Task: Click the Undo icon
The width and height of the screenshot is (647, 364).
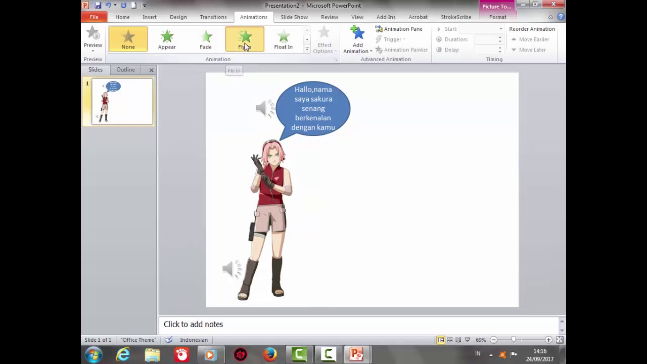Action: [108, 6]
